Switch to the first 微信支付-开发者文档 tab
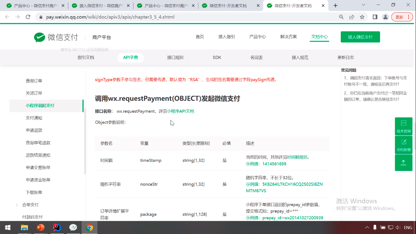Screen dimensions: 416x234 point(231,6)
